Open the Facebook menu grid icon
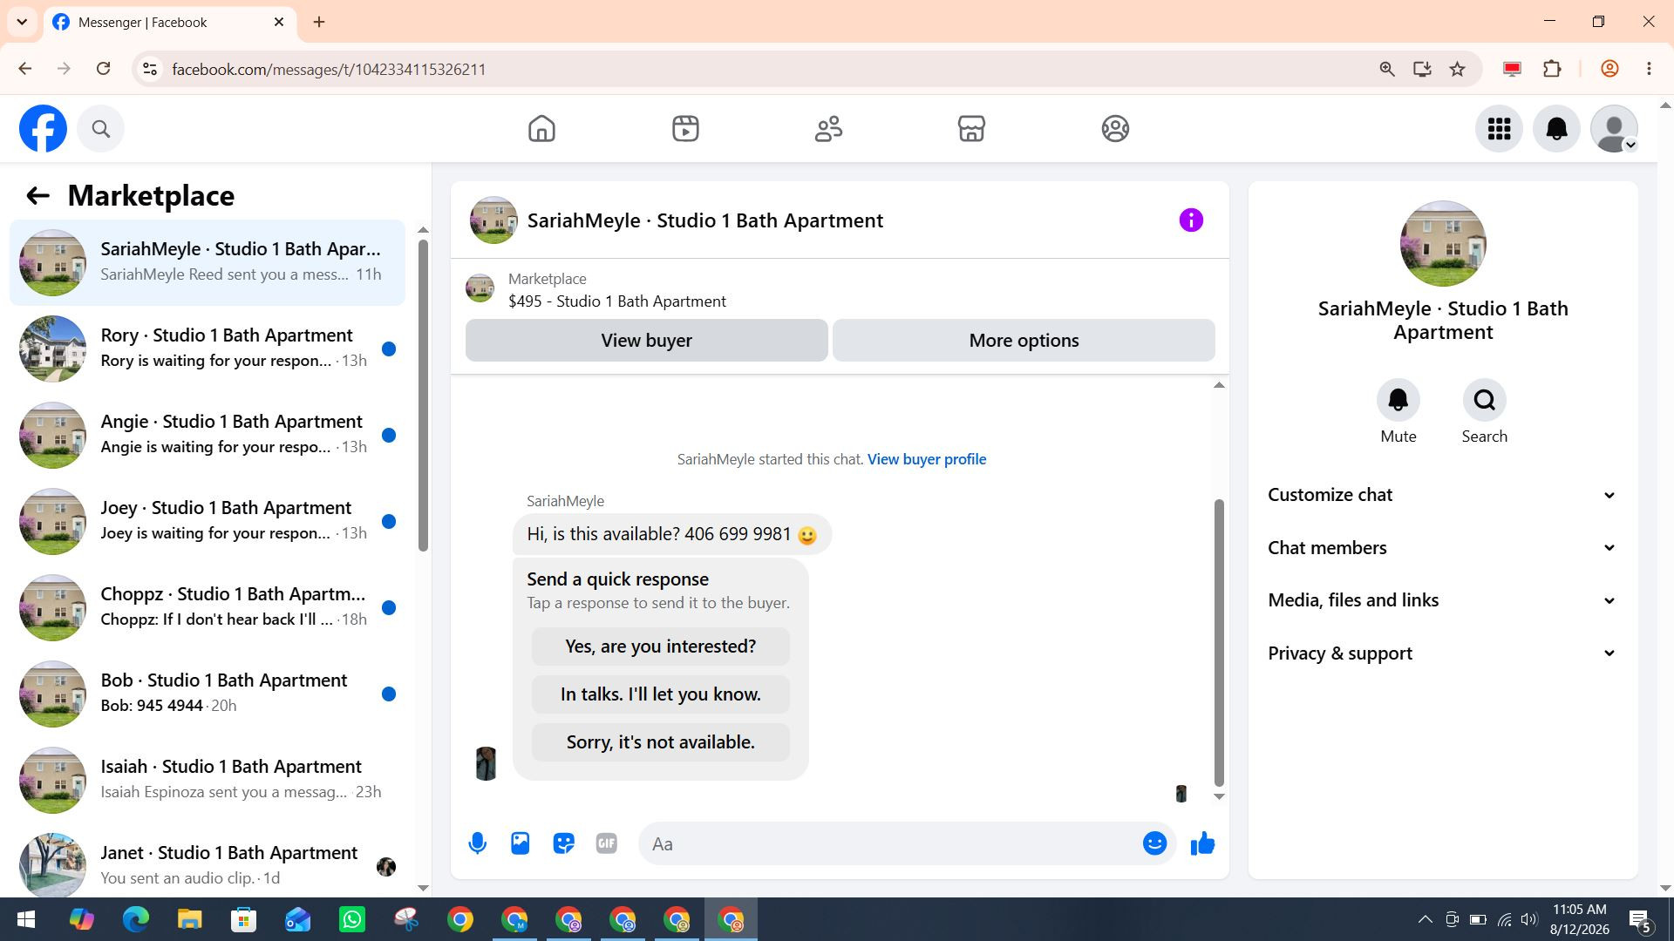 click(x=1499, y=129)
